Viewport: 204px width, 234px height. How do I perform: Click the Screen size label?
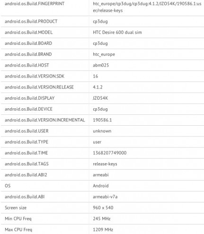(16, 208)
